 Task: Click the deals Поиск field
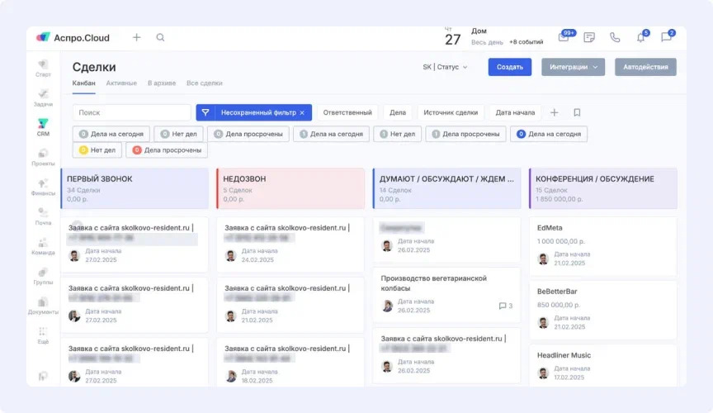(x=131, y=112)
